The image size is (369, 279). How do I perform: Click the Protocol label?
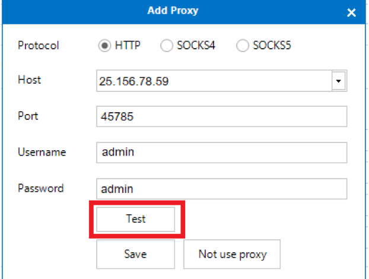[x=39, y=45]
